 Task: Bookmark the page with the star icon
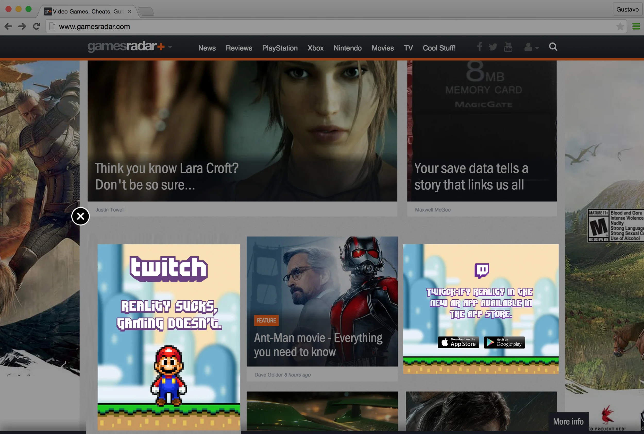click(620, 27)
